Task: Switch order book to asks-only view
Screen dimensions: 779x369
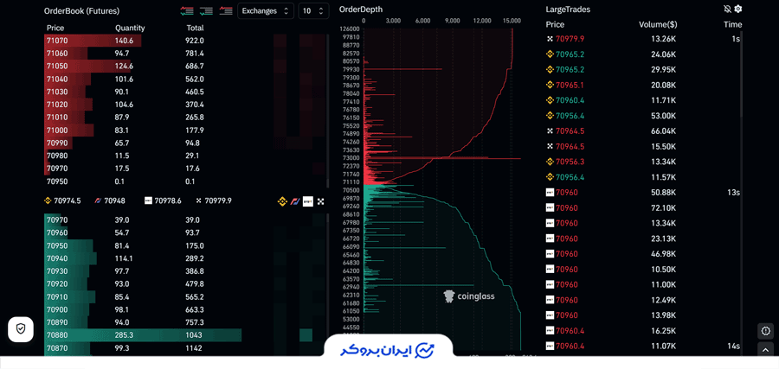Action: (226, 11)
